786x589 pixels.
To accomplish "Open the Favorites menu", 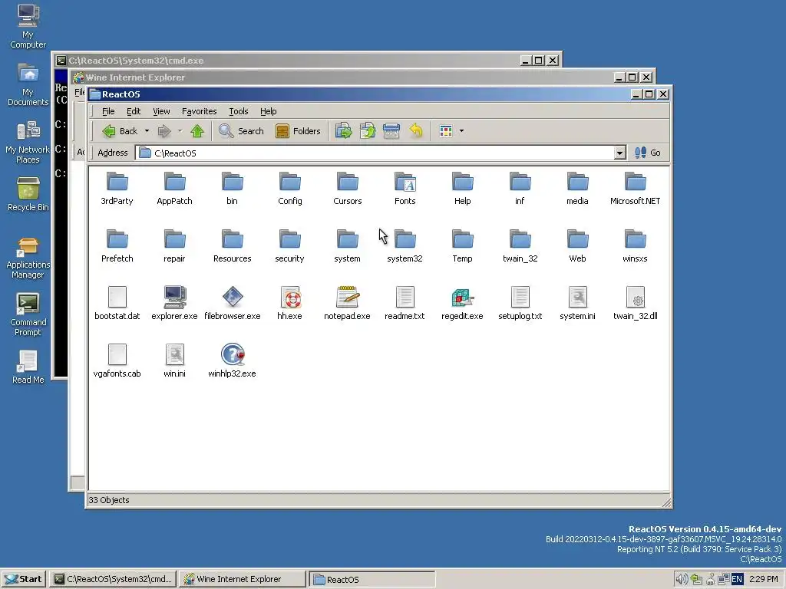I will [199, 111].
